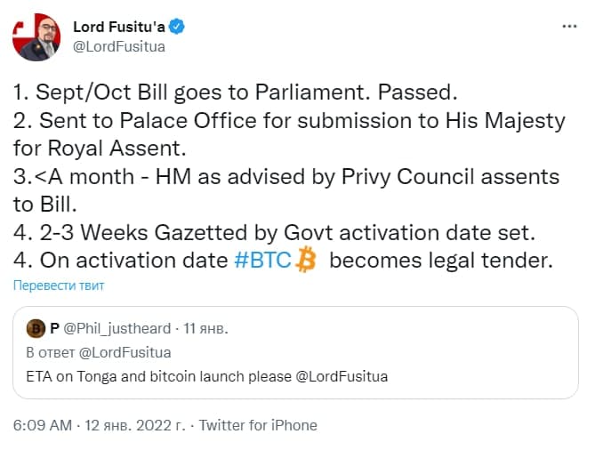595x450 pixels.
Task: Click the Twitter for iPhone source link
Action: tap(258, 425)
